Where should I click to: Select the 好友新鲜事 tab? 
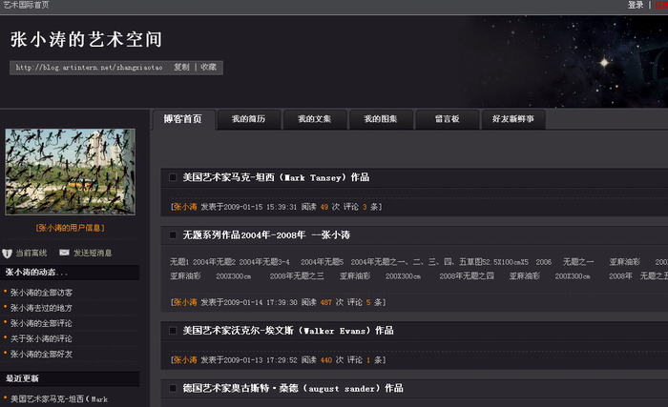tap(512, 119)
